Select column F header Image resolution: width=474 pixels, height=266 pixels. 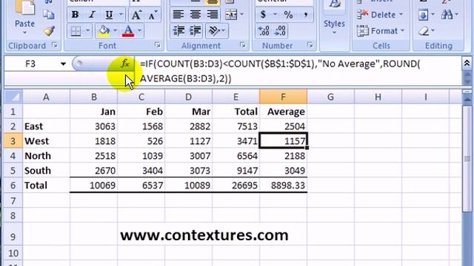click(x=283, y=97)
